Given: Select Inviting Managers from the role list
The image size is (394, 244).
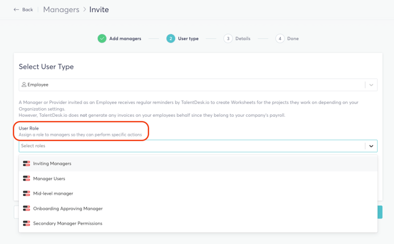Looking at the screenshot, I should [198, 164].
